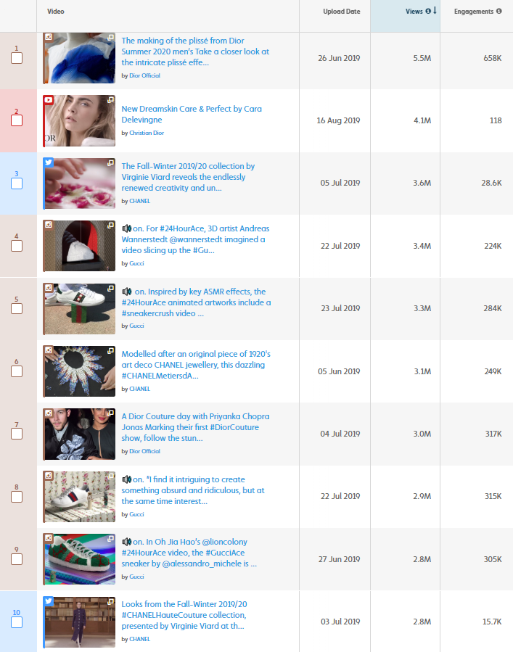The image size is (513, 652).
Task: Click Instagram icon on Dior plissé video thumbnail
Action: [49, 37]
